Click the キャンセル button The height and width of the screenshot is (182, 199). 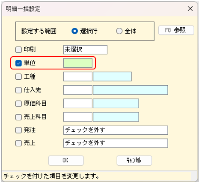(x=134, y=160)
